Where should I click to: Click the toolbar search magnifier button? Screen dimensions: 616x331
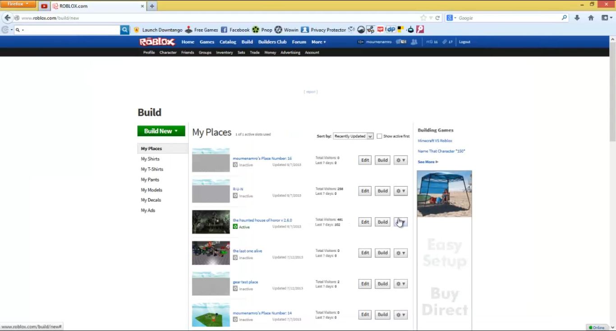click(x=125, y=30)
